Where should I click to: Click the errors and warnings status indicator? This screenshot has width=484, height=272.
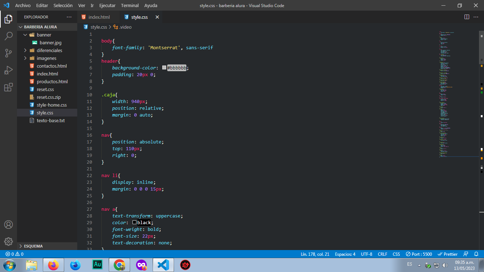15,254
